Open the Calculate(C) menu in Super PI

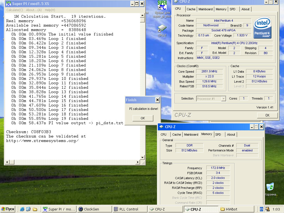(x=15, y=10)
